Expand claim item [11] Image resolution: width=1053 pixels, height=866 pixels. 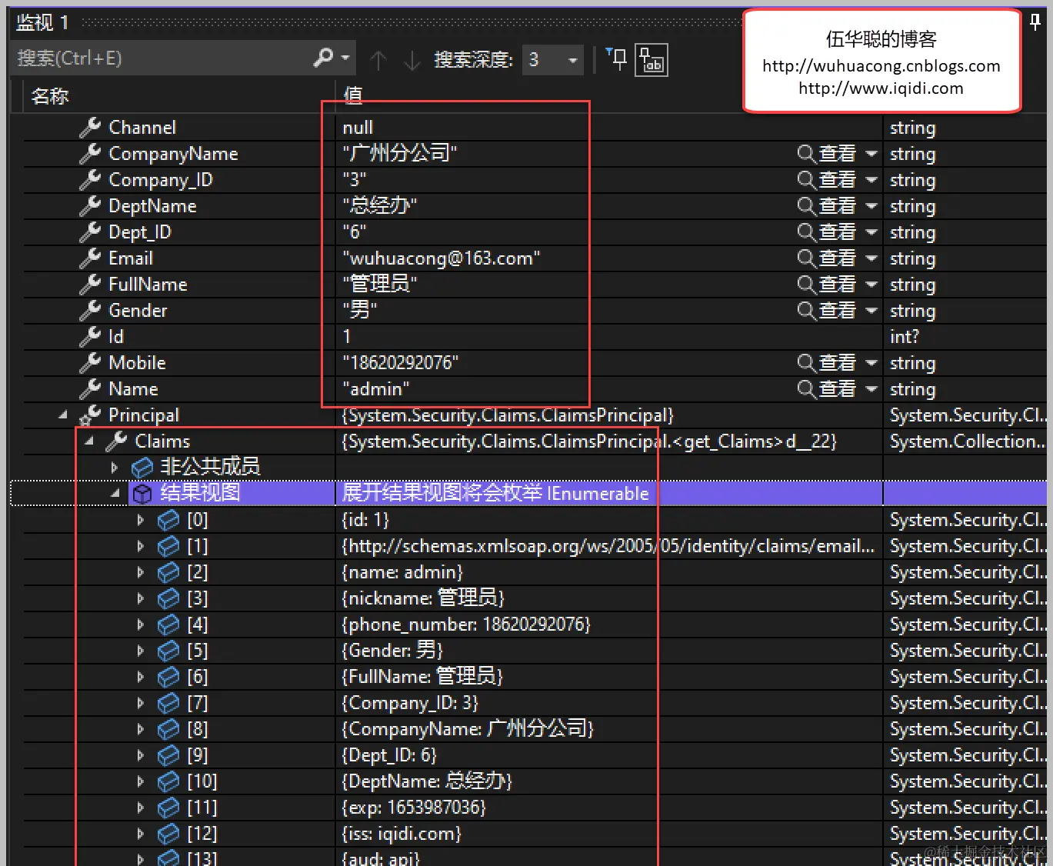[x=140, y=808]
